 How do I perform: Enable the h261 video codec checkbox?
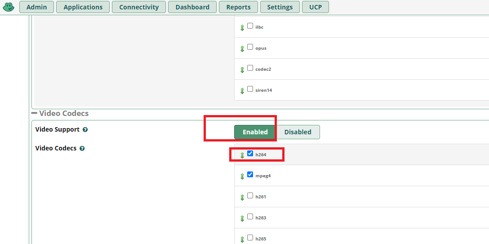(250, 196)
